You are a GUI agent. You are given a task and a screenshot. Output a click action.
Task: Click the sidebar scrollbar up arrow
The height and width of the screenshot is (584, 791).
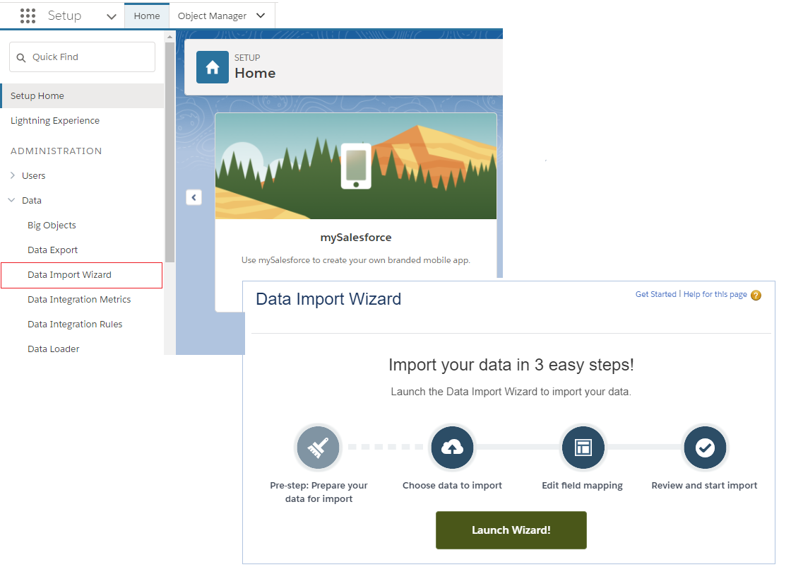[x=169, y=37]
